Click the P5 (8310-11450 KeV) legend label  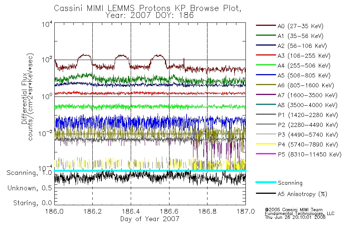[x=310, y=155]
